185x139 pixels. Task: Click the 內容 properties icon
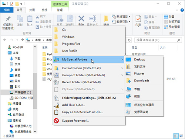click(138, 19)
